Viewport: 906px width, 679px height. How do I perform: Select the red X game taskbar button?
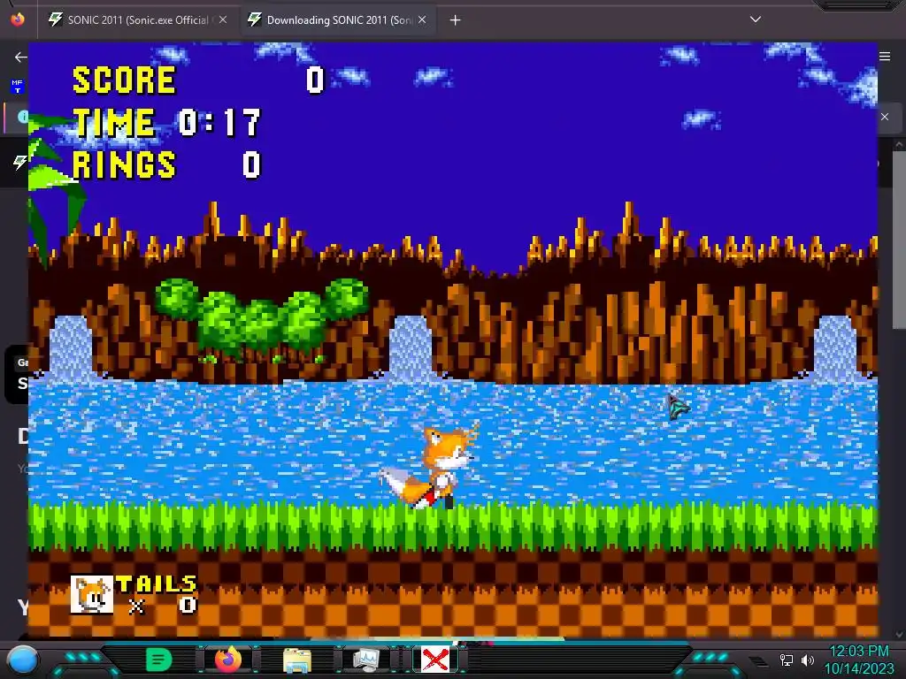coord(435,660)
